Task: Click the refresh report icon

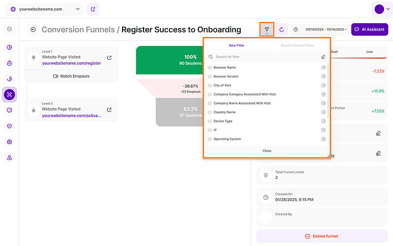Action: [x=281, y=30]
